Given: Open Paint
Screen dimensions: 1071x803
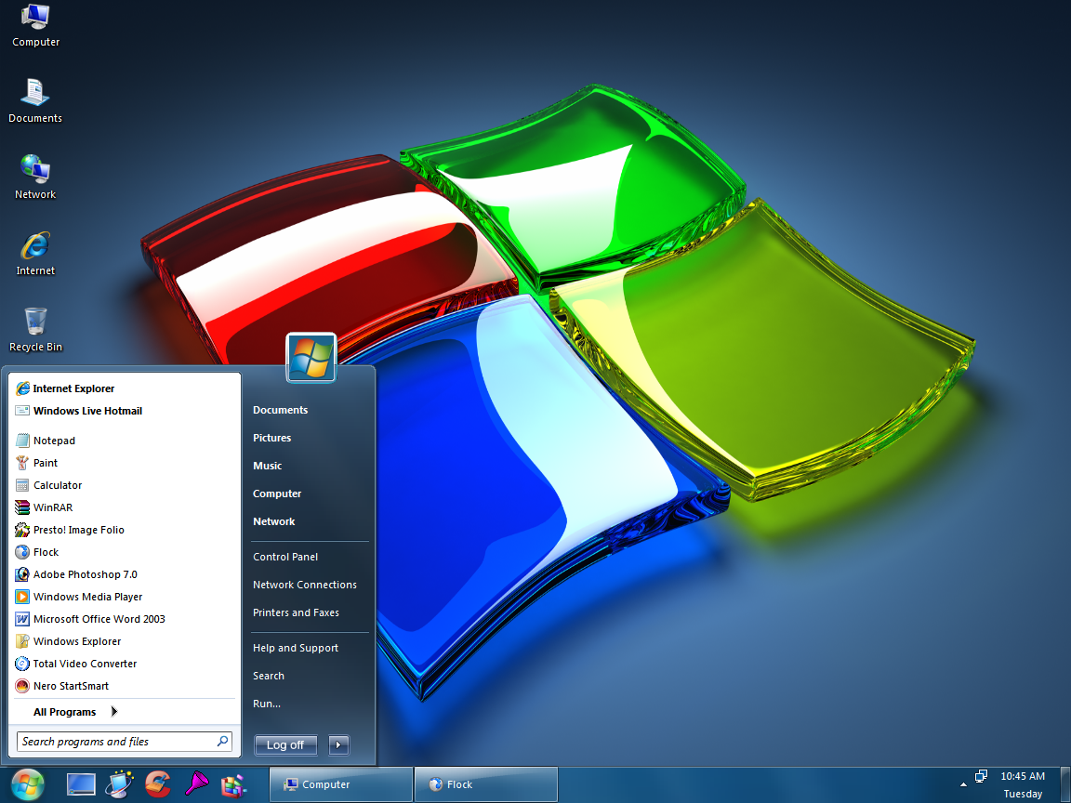Looking at the screenshot, I should pyautogui.click(x=44, y=462).
